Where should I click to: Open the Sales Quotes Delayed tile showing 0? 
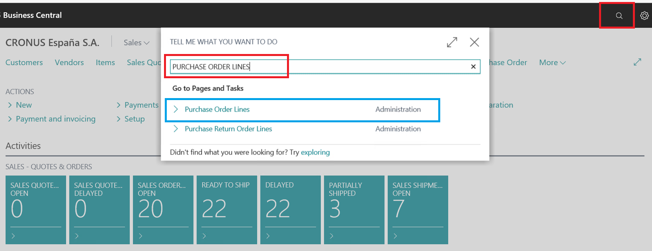click(x=100, y=210)
